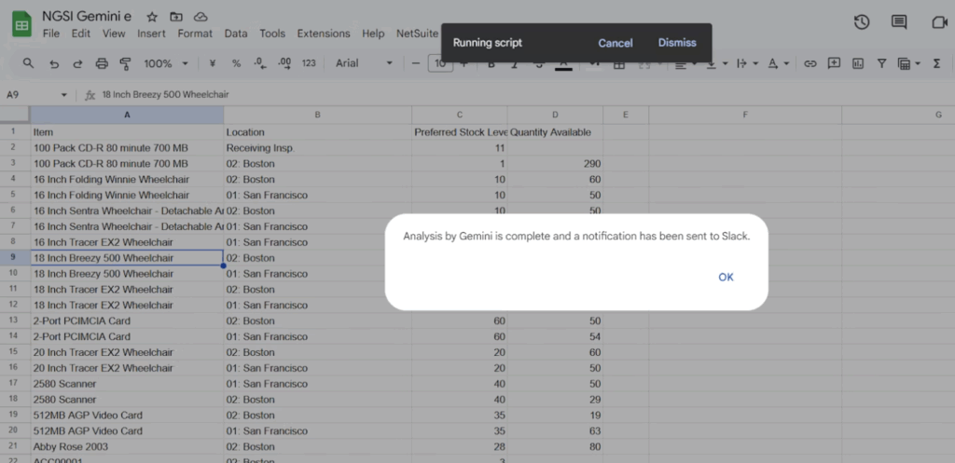Screen dimensions: 955x463
Task: Open the search menus magnifier tool
Action: click(x=28, y=62)
